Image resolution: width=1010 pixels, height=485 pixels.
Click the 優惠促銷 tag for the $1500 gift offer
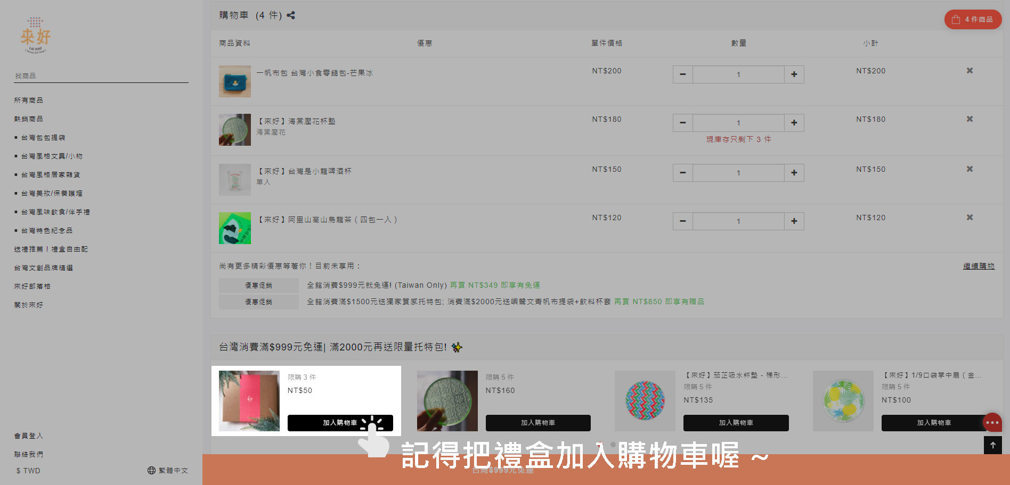259,302
